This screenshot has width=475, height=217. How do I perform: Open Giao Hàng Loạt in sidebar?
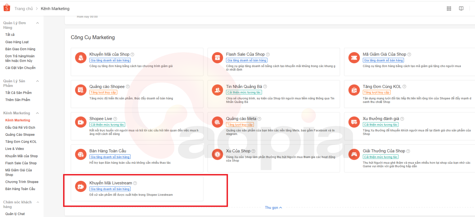(x=17, y=42)
